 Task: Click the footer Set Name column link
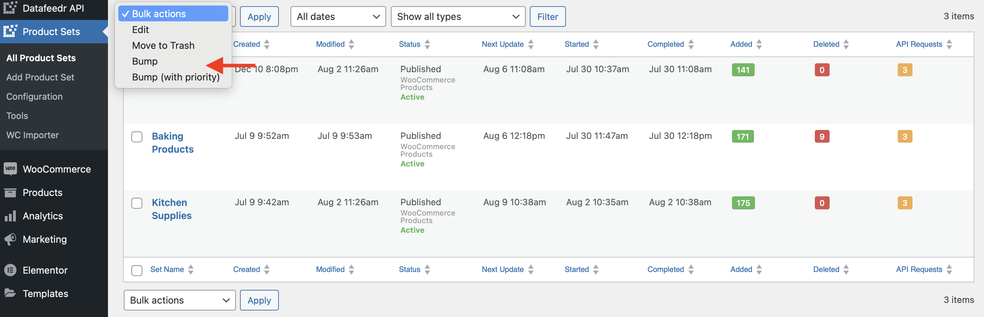tap(167, 270)
